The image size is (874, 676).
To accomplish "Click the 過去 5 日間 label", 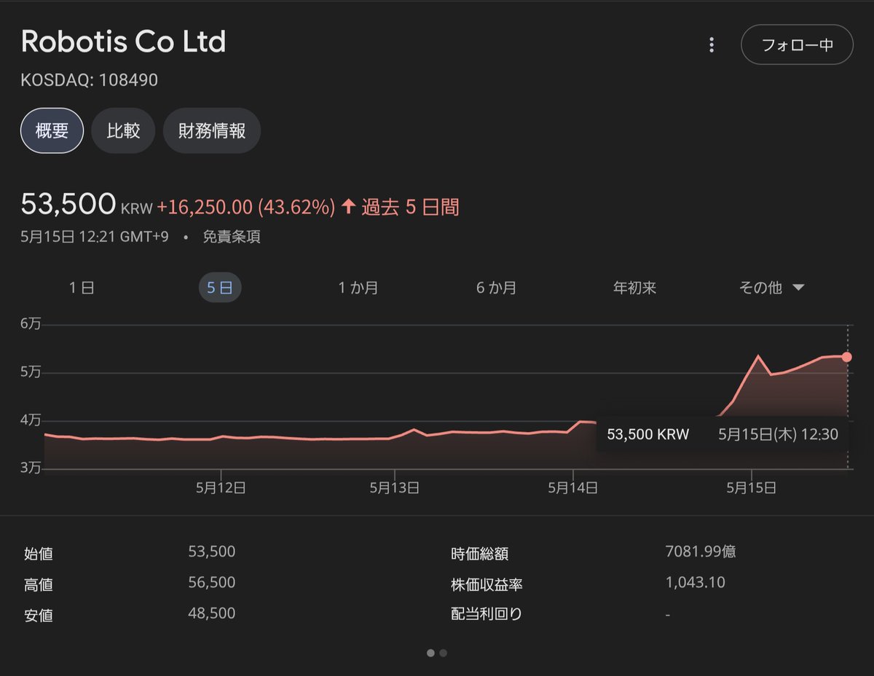I will tap(410, 208).
